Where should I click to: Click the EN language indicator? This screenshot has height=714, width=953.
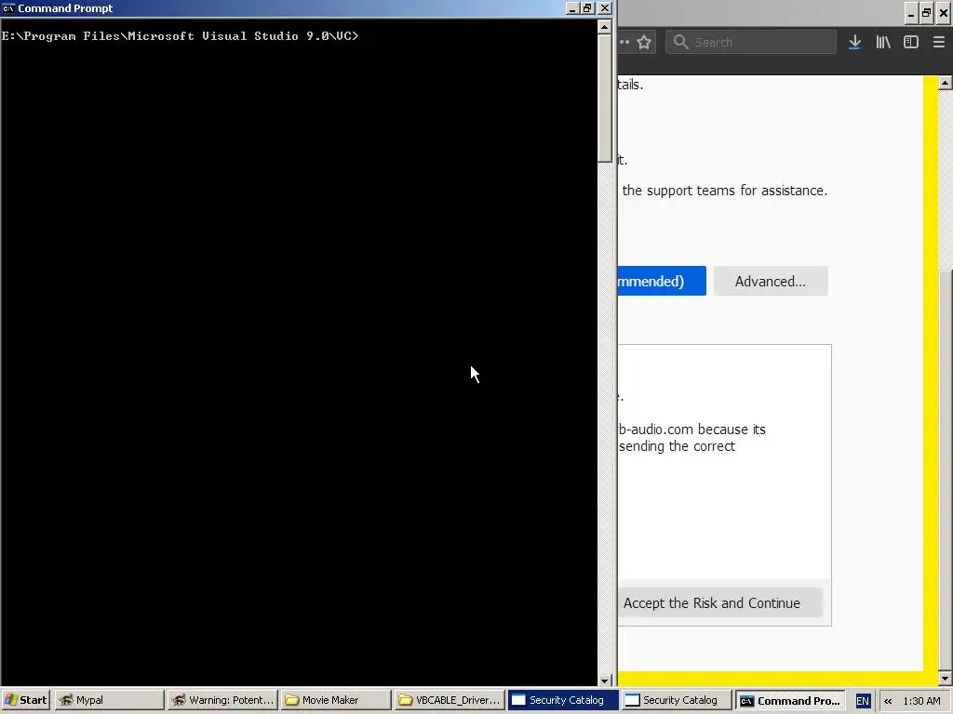pyautogui.click(x=863, y=701)
